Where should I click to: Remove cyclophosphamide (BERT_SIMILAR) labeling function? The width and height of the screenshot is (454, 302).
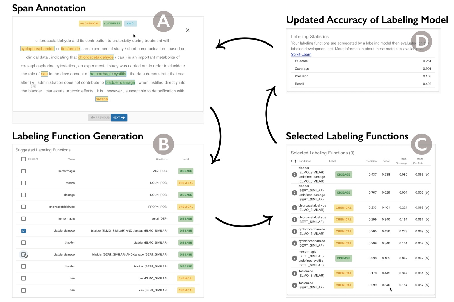click(x=427, y=243)
